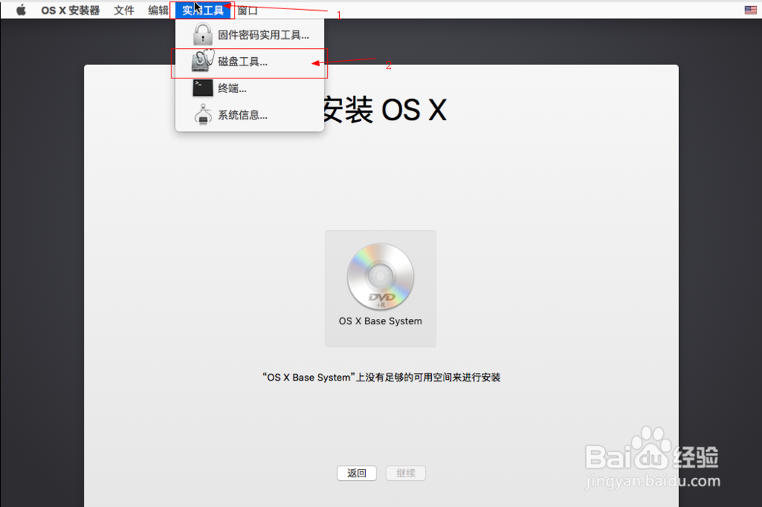Click the Terminal black console icon

point(200,88)
